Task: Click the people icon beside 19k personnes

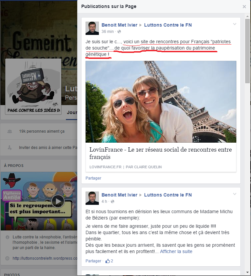Action: coord(10,131)
